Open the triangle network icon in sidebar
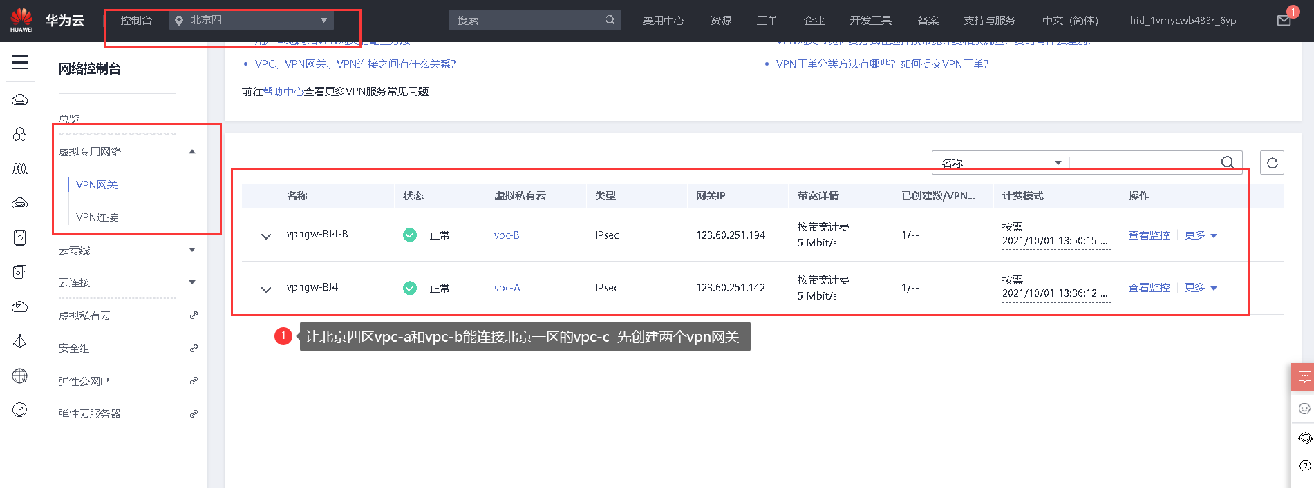Screen dimensions: 1314x488 [x=20, y=341]
